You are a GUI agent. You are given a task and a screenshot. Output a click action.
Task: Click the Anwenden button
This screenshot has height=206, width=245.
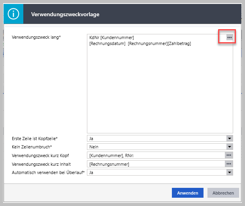(187, 193)
